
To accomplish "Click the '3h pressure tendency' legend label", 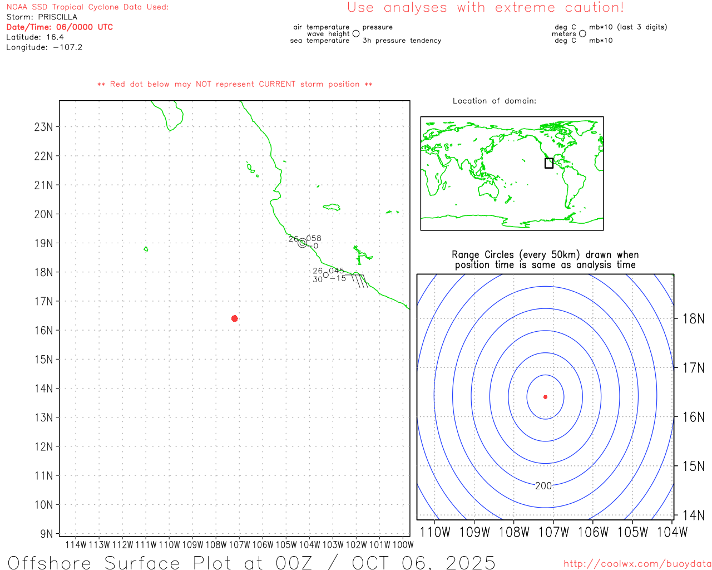I will (x=402, y=40).
